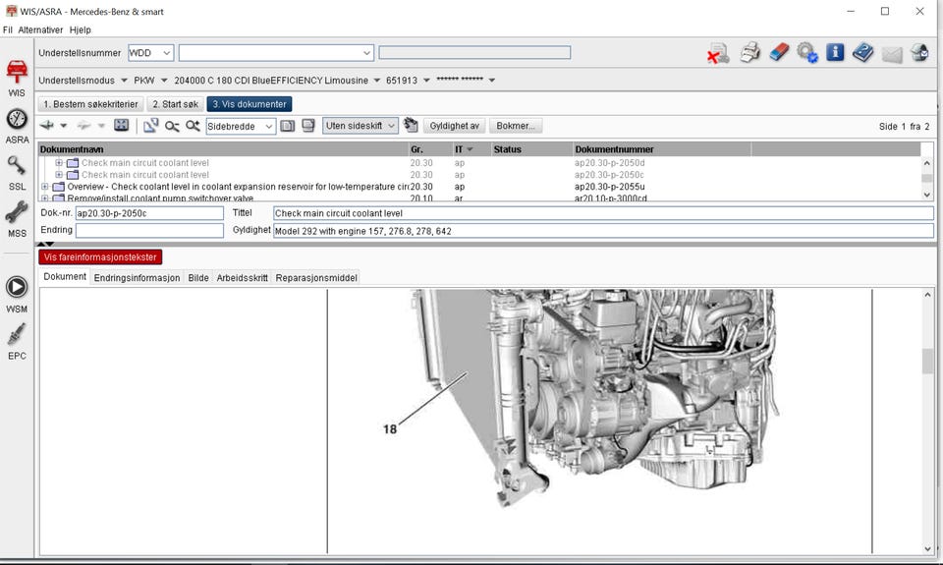Click the hand-with-document icon beside Uten sideskift
Image resolution: width=943 pixels, height=565 pixels.
[411, 125]
